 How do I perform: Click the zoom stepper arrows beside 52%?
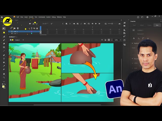pos(112,40)
